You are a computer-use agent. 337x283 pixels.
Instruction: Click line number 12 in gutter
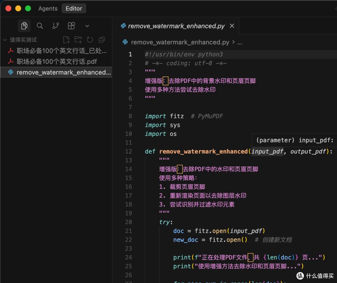(x=129, y=151)
